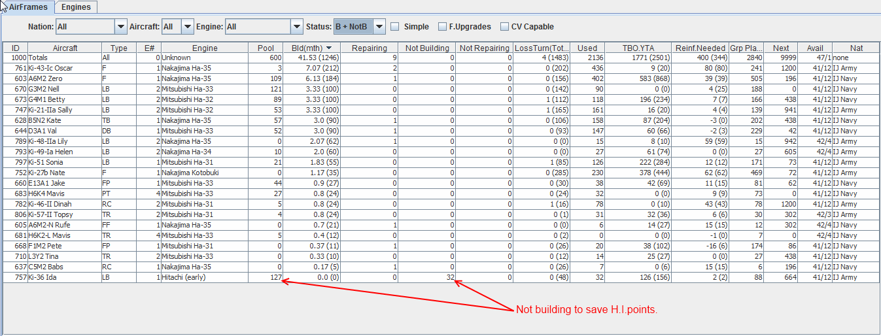Select the H6K2-L Mavis aircraft

65,236
